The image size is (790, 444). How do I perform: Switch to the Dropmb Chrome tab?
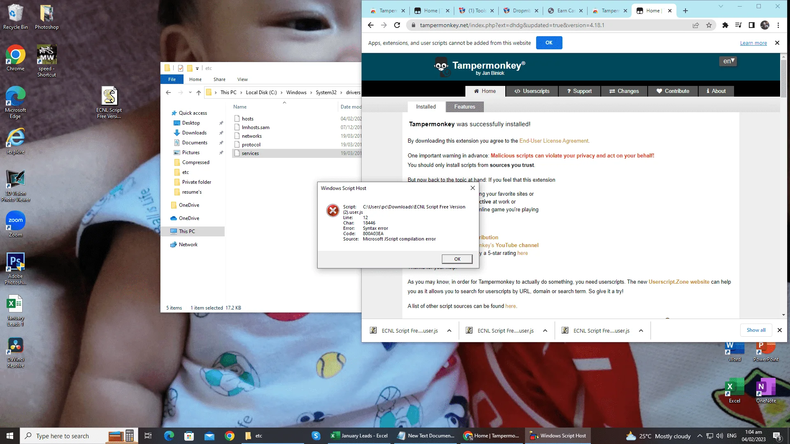tap(520, 11)
